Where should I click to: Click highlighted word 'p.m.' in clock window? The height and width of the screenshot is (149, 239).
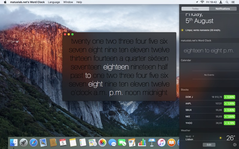click(116, 93)
